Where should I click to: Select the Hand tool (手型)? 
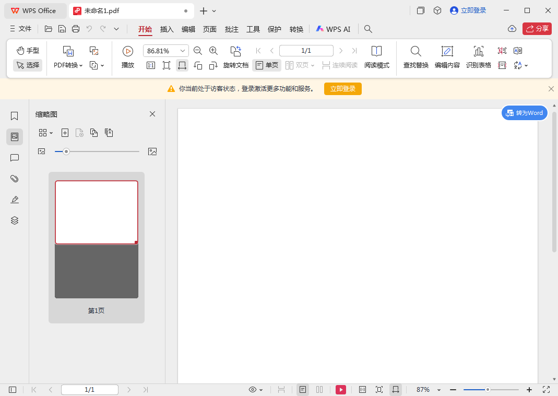click(x=28, y=51)
